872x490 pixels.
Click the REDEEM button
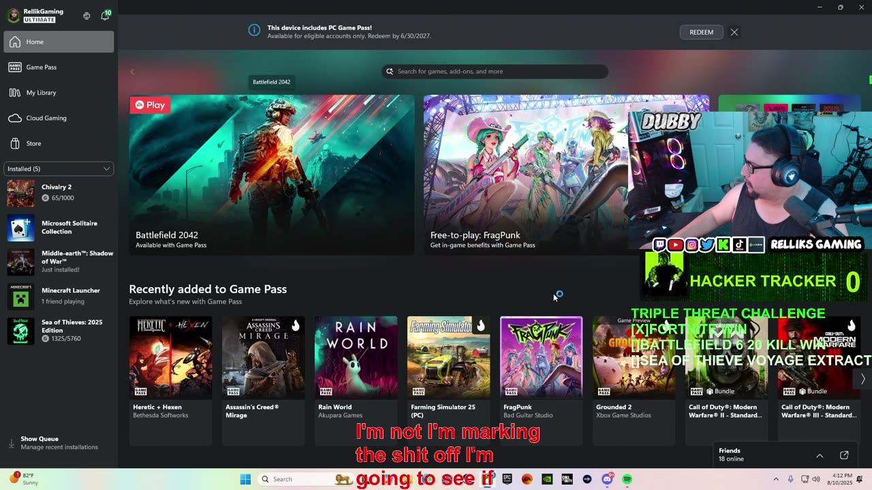click(701, 32)
